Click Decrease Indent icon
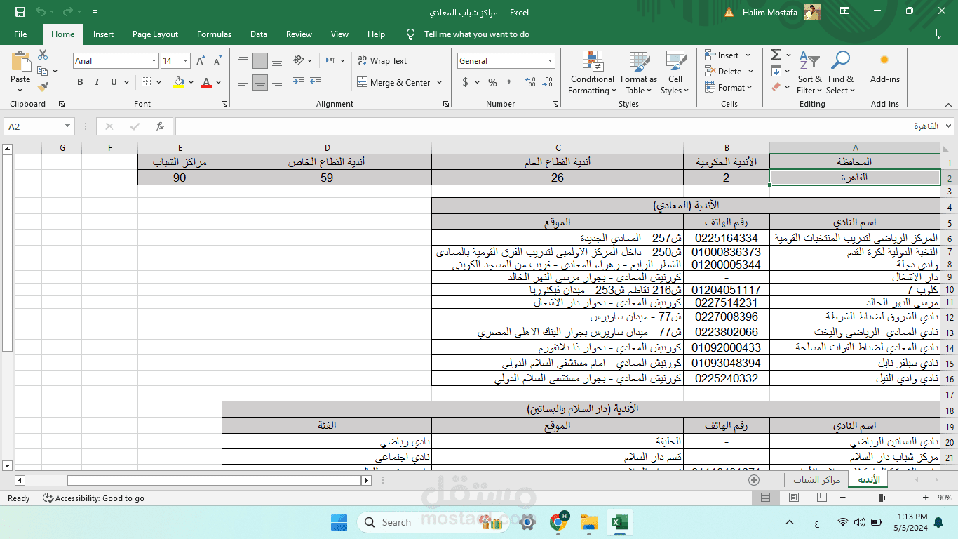Viewport: 958px width, 539px height. click(x=299, y=83)
